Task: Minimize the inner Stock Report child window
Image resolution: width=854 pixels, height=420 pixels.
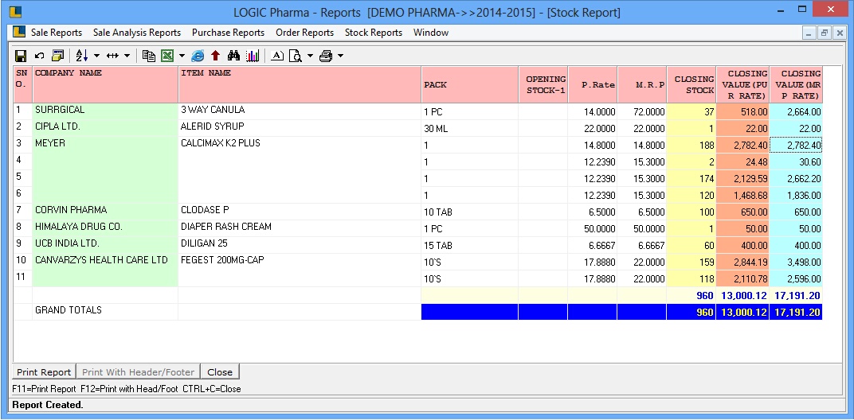Action: 809,33
